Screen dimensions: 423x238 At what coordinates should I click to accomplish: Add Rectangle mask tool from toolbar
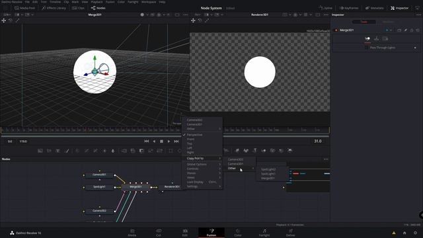click(171, 151)
